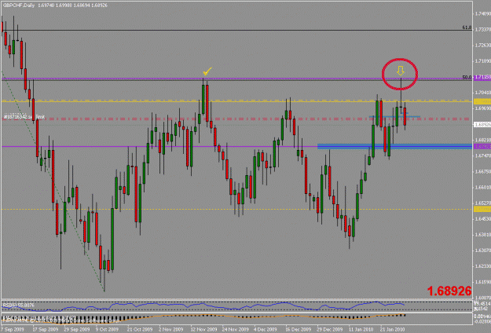Click the 1.72630 price axis label

[x=483, y=46]
